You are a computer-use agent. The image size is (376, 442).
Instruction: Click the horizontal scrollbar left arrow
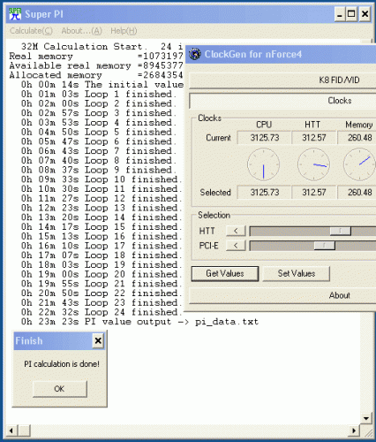pyautogui.click(x=11, y=431)
